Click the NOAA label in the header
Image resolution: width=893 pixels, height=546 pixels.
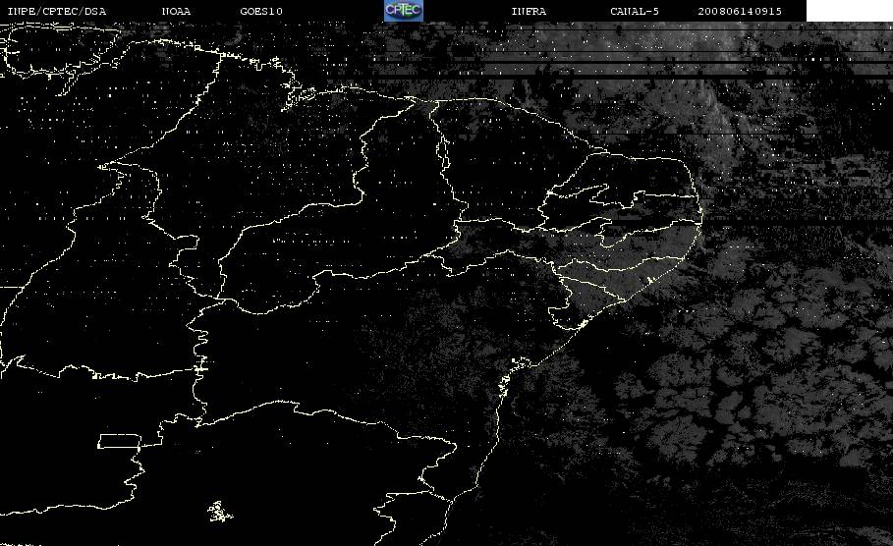[x=177, y=11]
